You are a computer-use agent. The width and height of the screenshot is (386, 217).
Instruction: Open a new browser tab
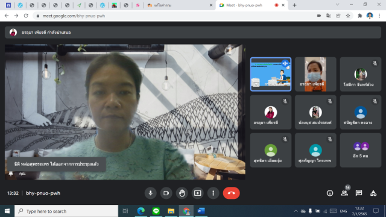[x=294, y=5]
